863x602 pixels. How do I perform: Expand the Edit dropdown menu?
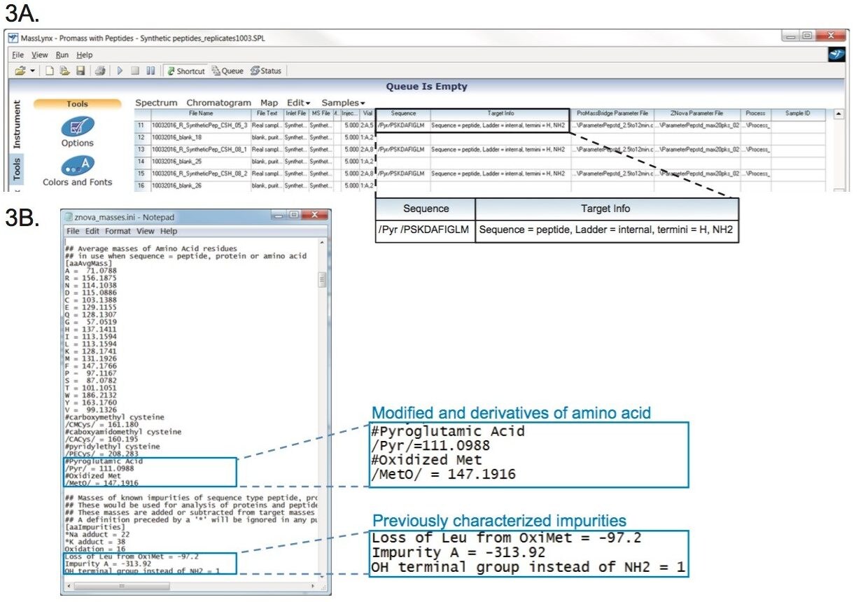point(299,103)
